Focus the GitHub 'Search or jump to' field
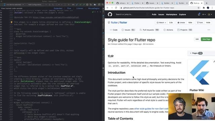 pyautogui.click(x=132, y=14)
